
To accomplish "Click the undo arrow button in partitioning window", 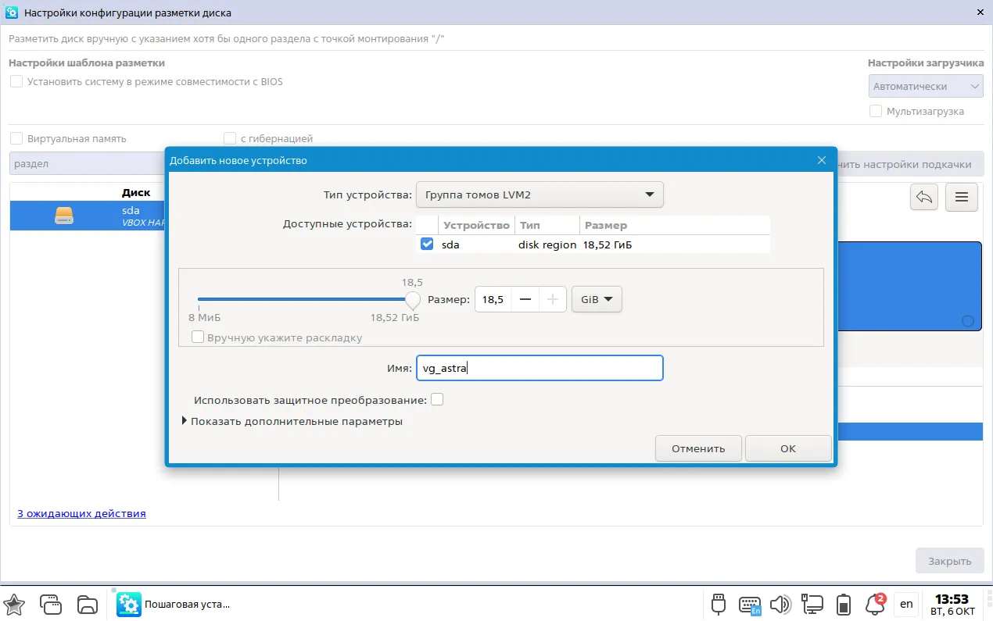I will [924, 198].
